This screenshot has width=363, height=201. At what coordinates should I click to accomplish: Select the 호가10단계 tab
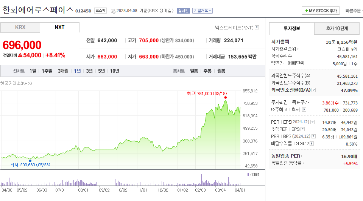337,28
